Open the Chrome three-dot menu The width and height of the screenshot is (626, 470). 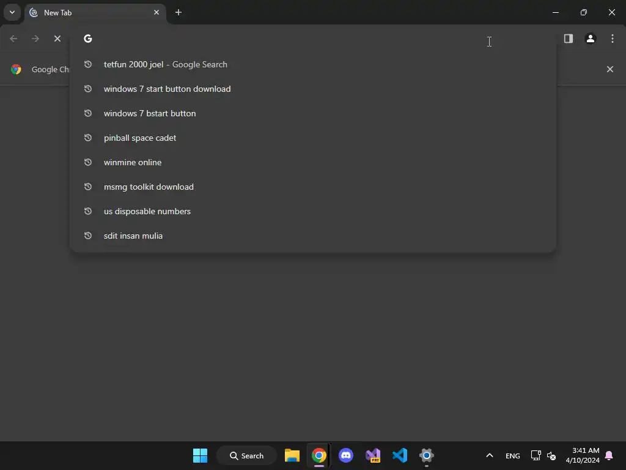tap(613, 39)
